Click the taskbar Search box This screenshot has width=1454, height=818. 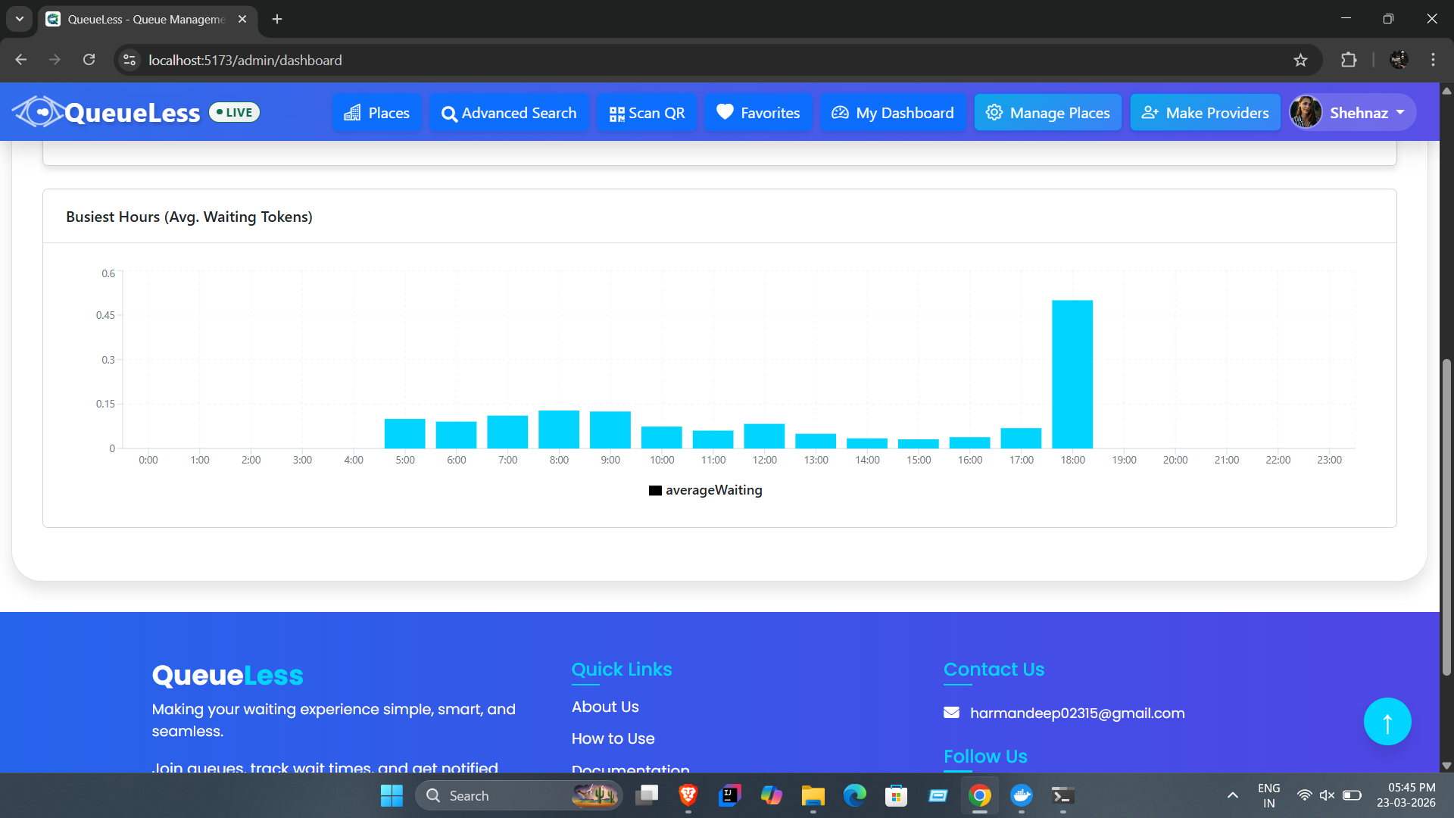tap(519, 795)
